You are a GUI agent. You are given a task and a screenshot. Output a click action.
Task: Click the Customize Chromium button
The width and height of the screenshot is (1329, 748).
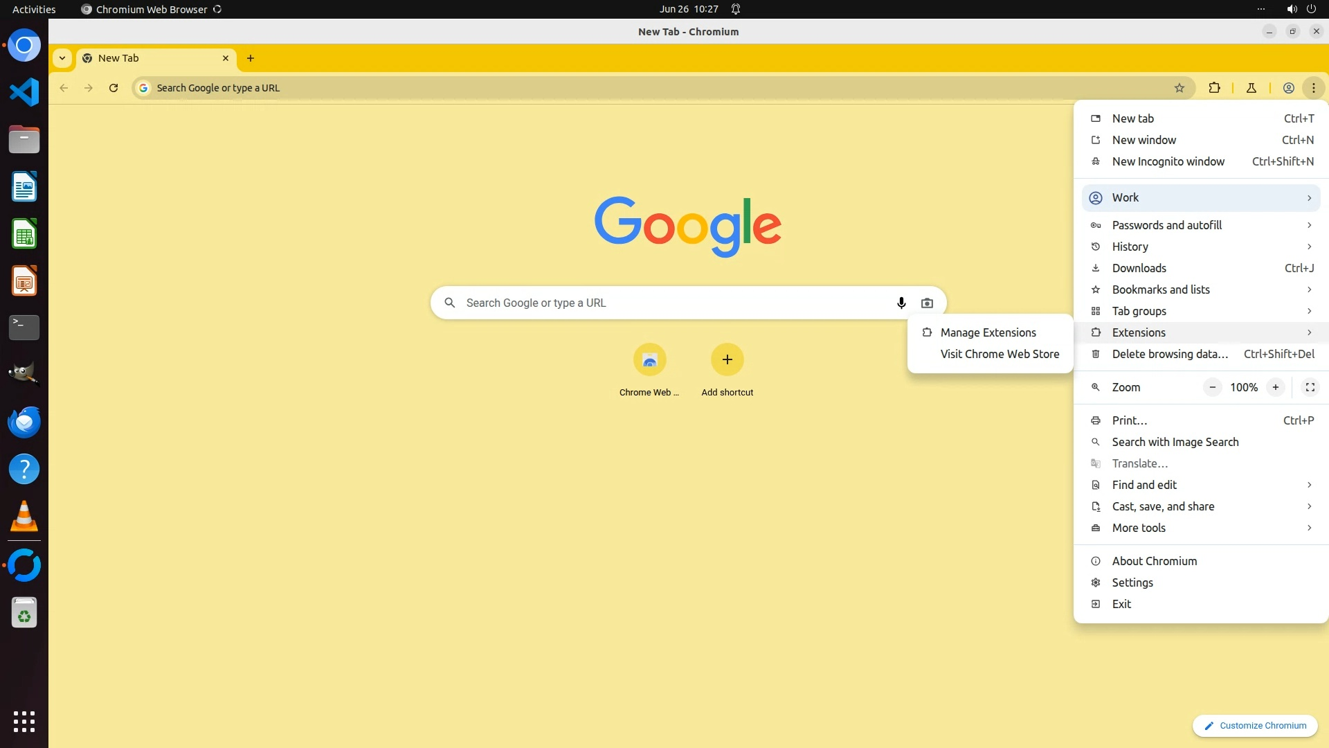[1255, 725]
